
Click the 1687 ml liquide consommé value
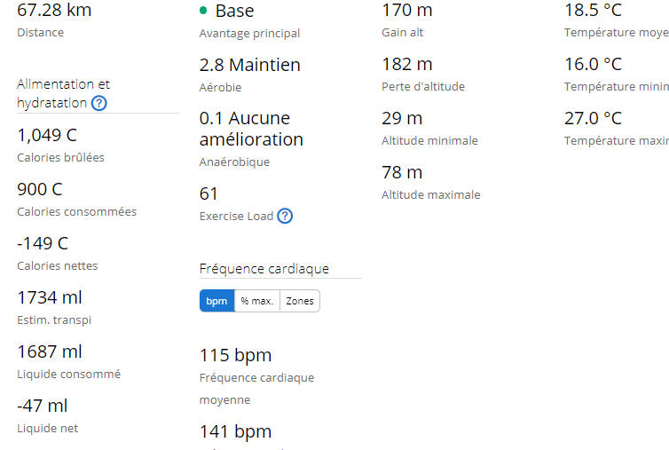point(50,351)
